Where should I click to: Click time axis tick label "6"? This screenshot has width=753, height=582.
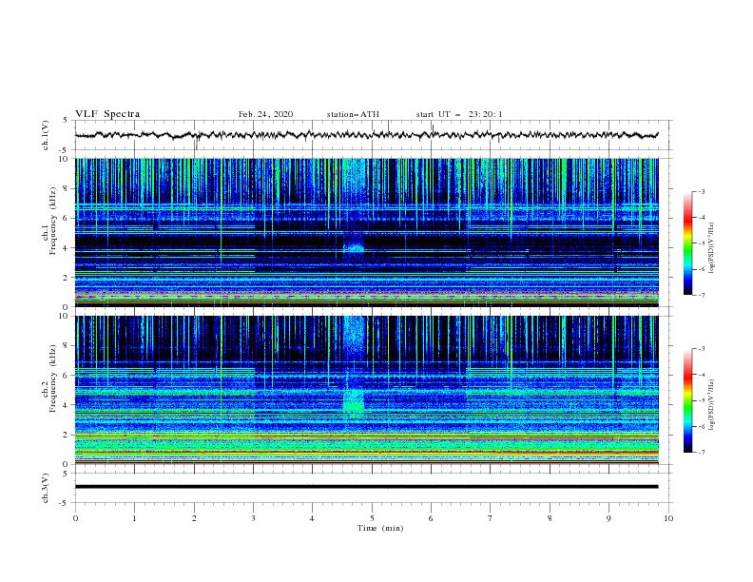coord(431,518)
